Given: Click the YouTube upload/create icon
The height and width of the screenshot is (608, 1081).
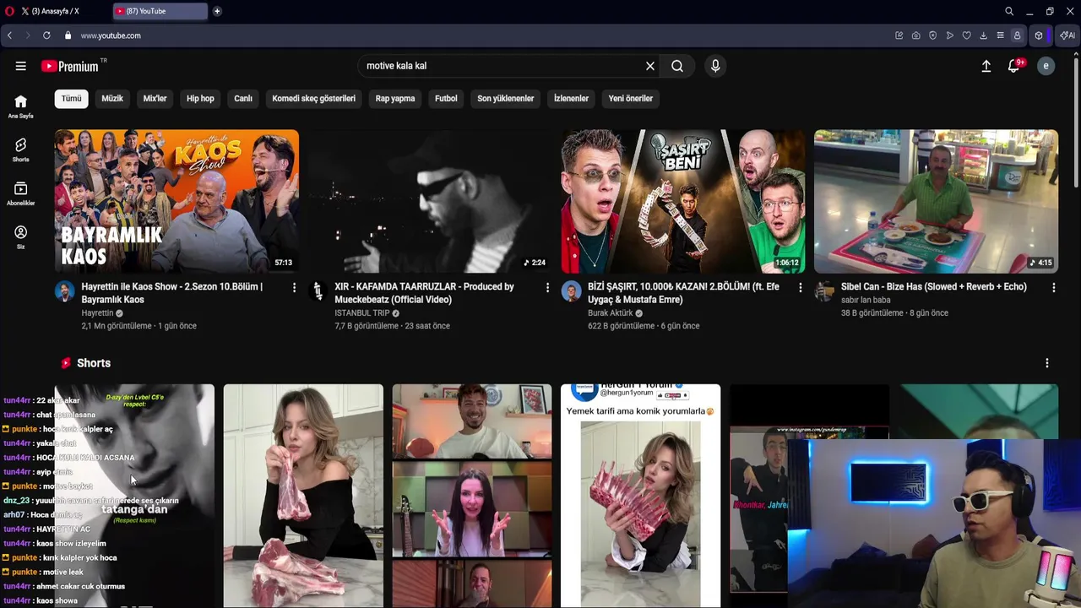Looking at the screenshot, I should pos(986,66).
